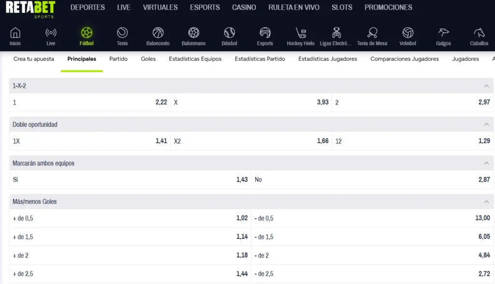495x284 pixels.
Task: Collapse the Más/menos Goles section
Action: (486, 202)
